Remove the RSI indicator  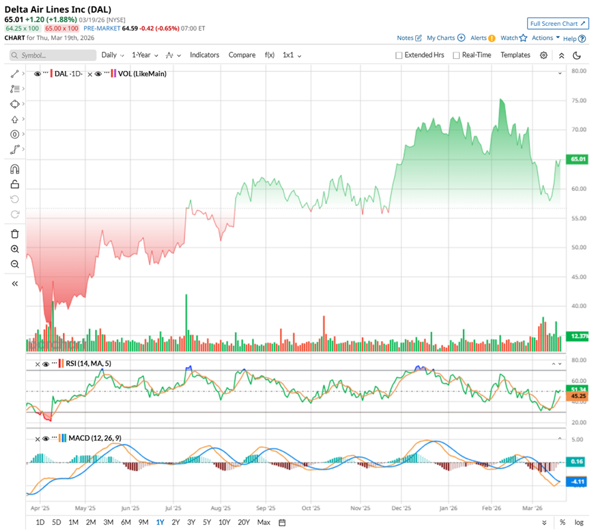(37, 364)
